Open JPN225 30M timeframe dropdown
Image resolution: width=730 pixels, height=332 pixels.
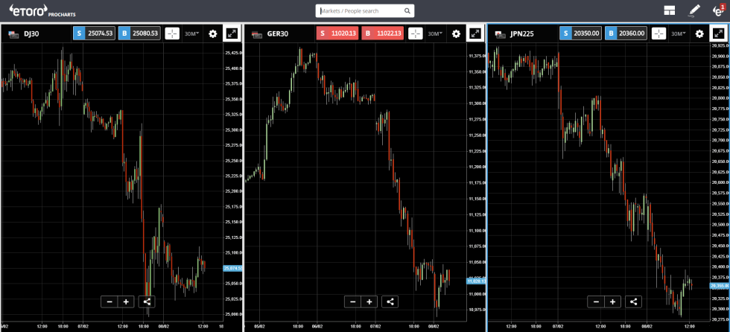coord(679,33)
